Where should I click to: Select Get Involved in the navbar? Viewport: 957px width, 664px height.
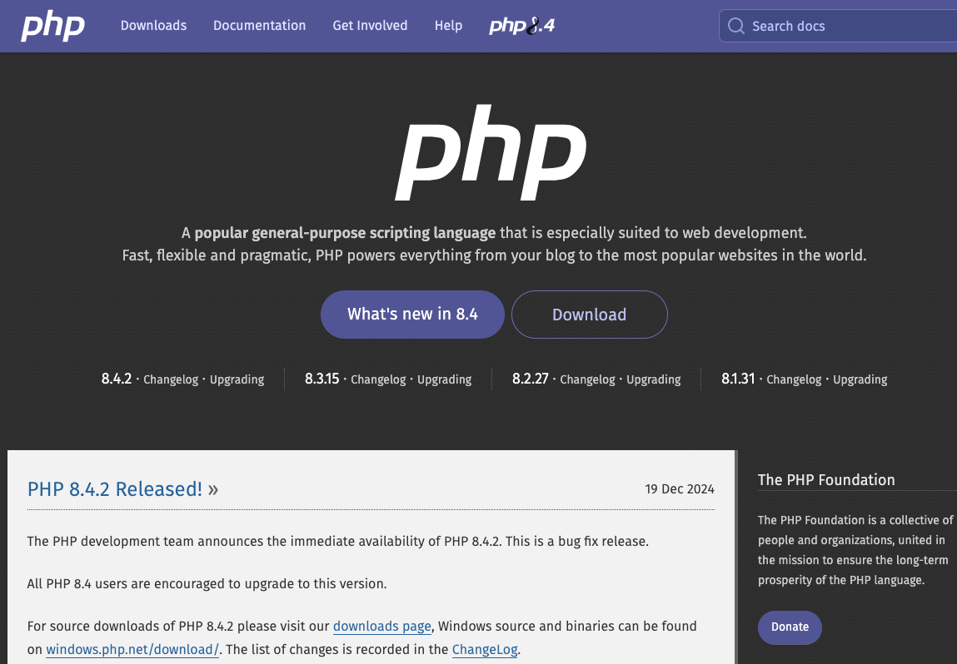point(370,26)
